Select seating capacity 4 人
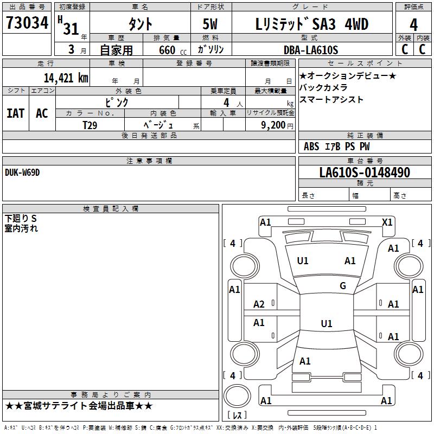Image resolution: width=434 pixels, height=434 pixels. pyautogui.click(x=233, y=103)
